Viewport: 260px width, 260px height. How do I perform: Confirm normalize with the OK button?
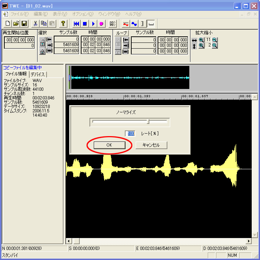point(109,145)
